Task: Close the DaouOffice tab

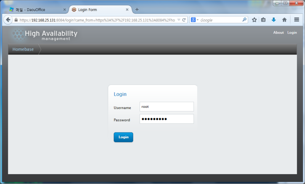Action: [64, 10]
